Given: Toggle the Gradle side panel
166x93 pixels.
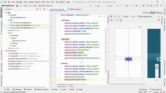Looking at the screenshot, I should point(165,12).
